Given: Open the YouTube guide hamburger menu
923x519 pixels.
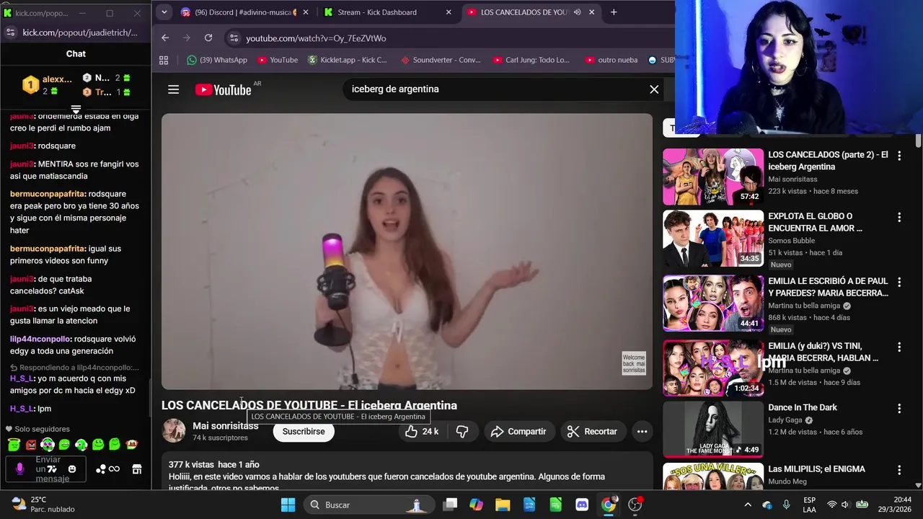Looking at the screenshot, I should [x=173, y=89].
